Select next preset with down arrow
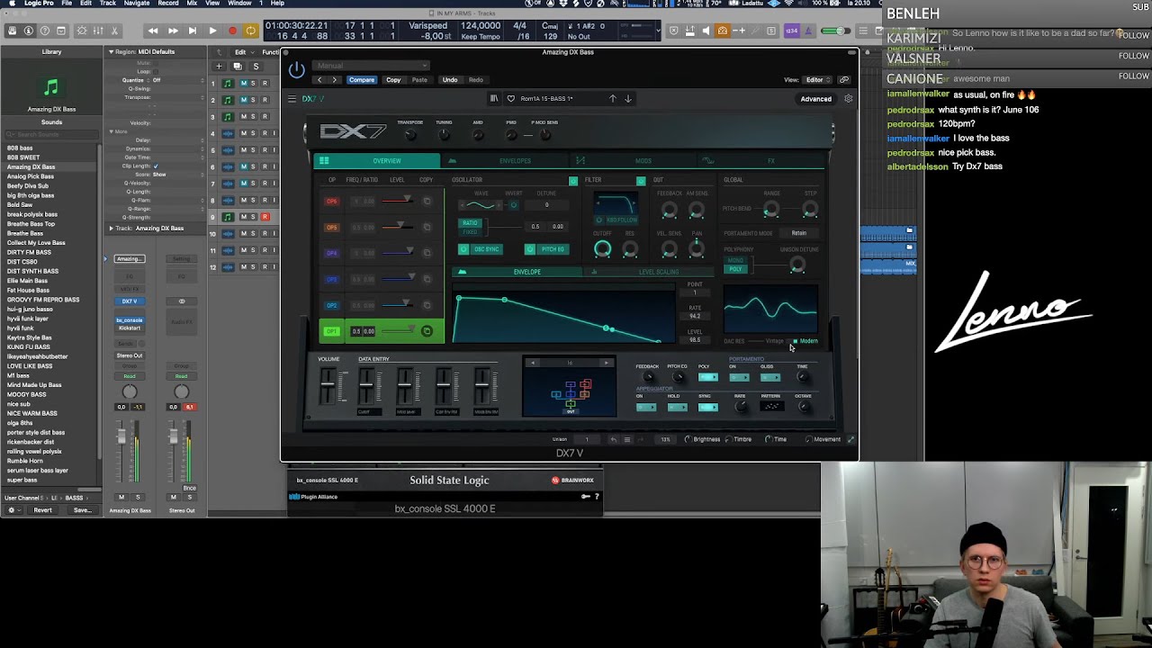This screenshot has height=648, width=1152. tap(628, 99)
